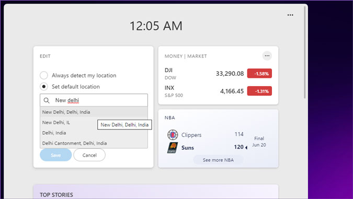The width and height of the screenshot is (353, 199).
Task: Open See more NBA link
Action: pyautogui.click(x=218, y=160)
